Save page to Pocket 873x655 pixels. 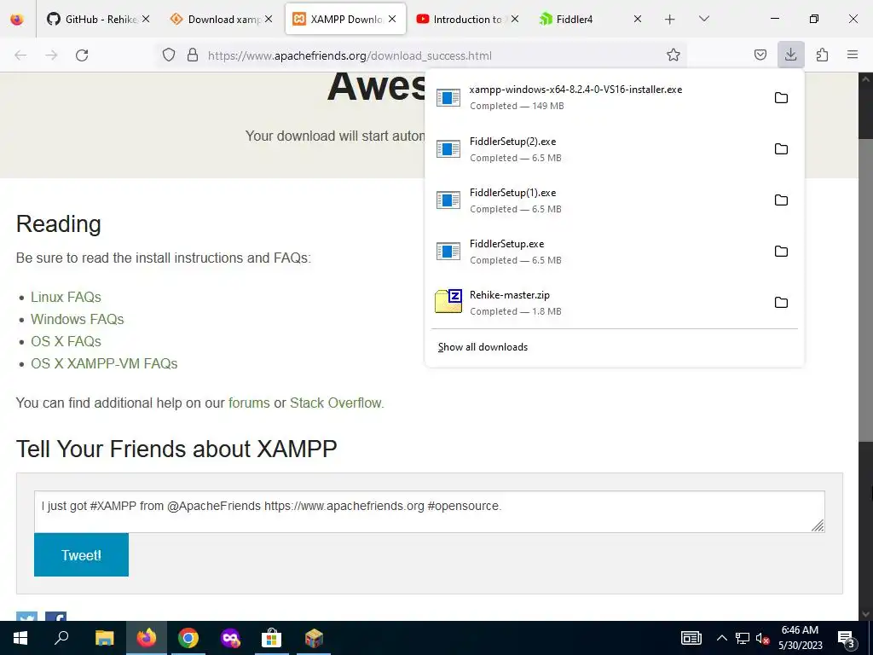[x=760, y=55]
